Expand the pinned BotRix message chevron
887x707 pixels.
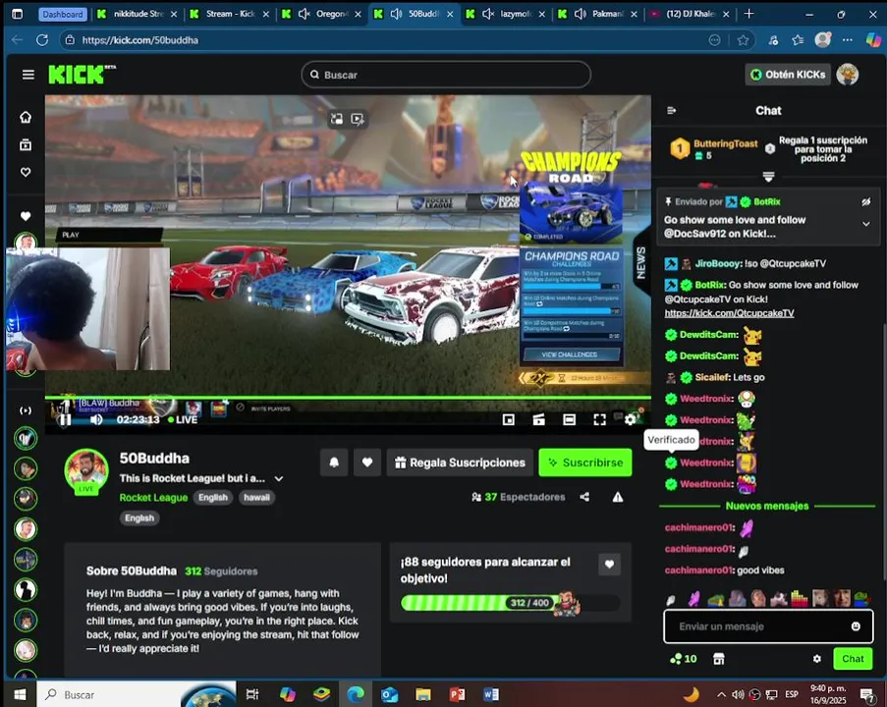click(x=866, y=224)
